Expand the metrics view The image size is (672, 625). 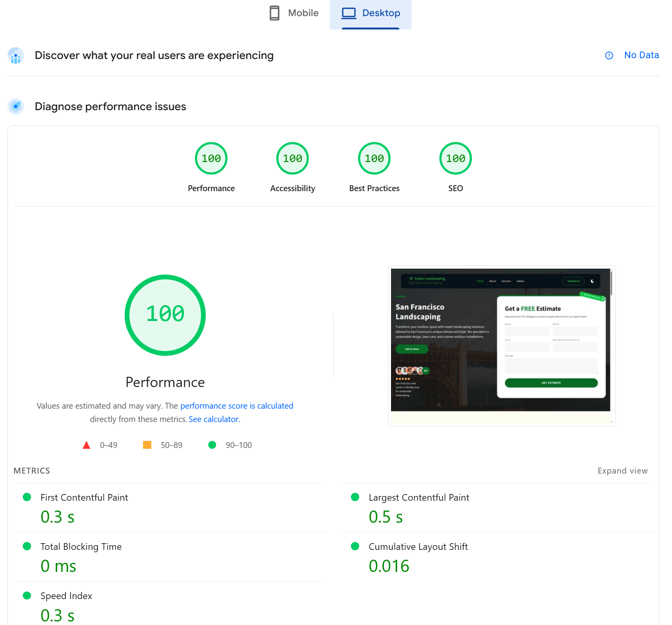[622, 470]
